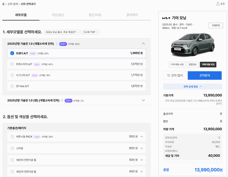Click the total 13,990,000원 amount
This screenshot has width=228, height=177.
click(x=209, y=170)
